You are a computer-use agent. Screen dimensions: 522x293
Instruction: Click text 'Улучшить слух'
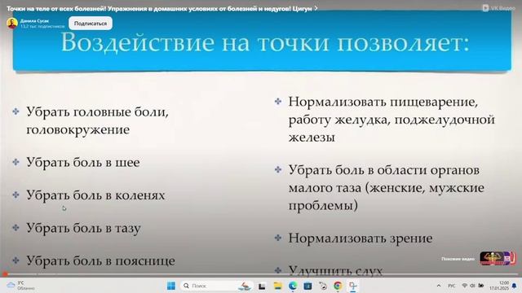(335, 271)
